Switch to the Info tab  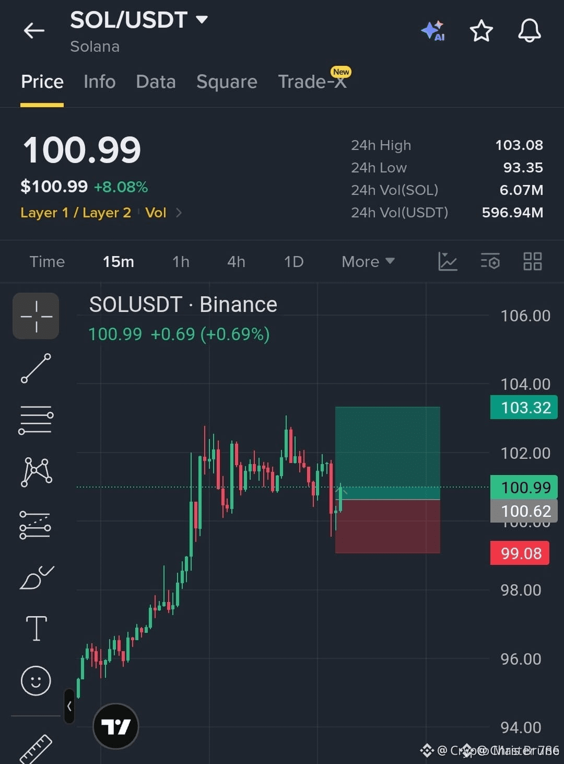coord(100,82)
